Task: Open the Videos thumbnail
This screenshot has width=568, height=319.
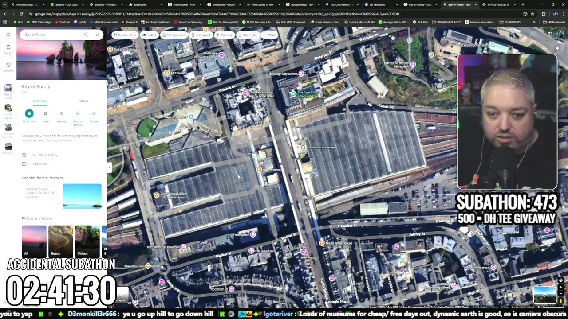Action: (x=87, y=241)
